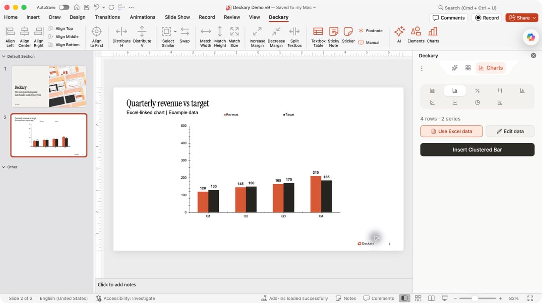Image resolution: width=542 pixels, height=303 pixels.
Task: Open the Deckary panel three-dot menu
Action: tap(422, 68)
